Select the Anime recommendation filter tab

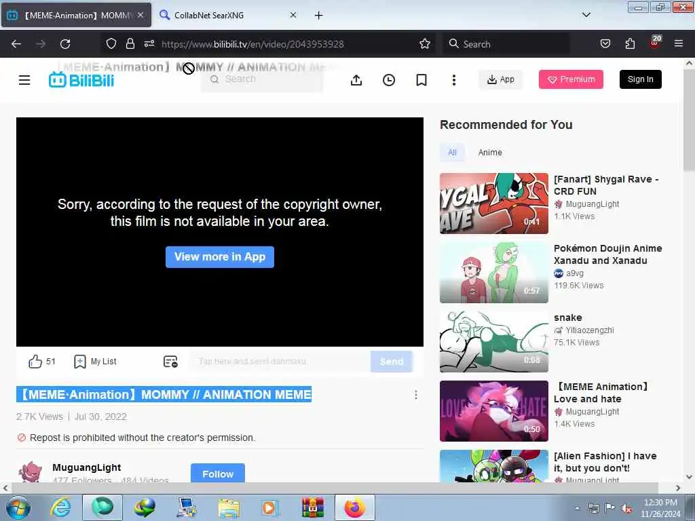tap(490, 153)
